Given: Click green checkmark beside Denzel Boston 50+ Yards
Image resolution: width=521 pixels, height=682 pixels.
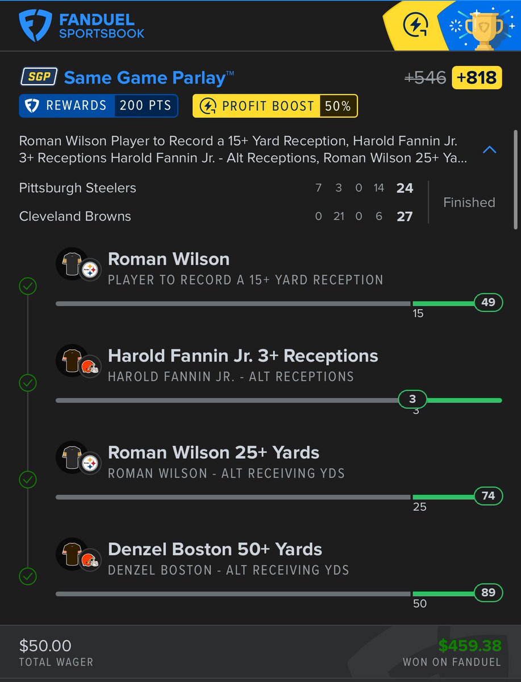Looking at the screenshot, I should [x=28, y=577].
